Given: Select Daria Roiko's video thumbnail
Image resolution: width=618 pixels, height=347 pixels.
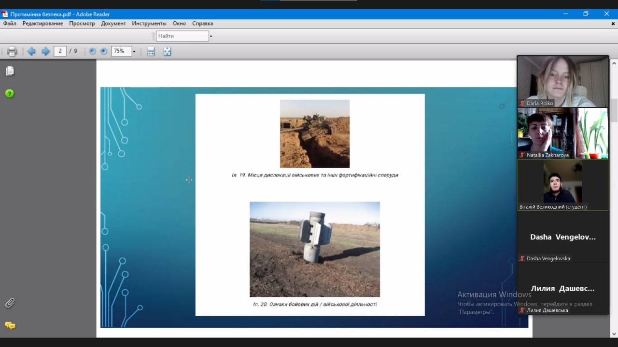Looking at the screenshot, I should 562,81.
